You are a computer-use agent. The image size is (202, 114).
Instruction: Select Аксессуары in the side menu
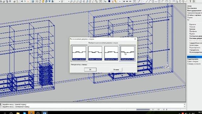[194, 45]
